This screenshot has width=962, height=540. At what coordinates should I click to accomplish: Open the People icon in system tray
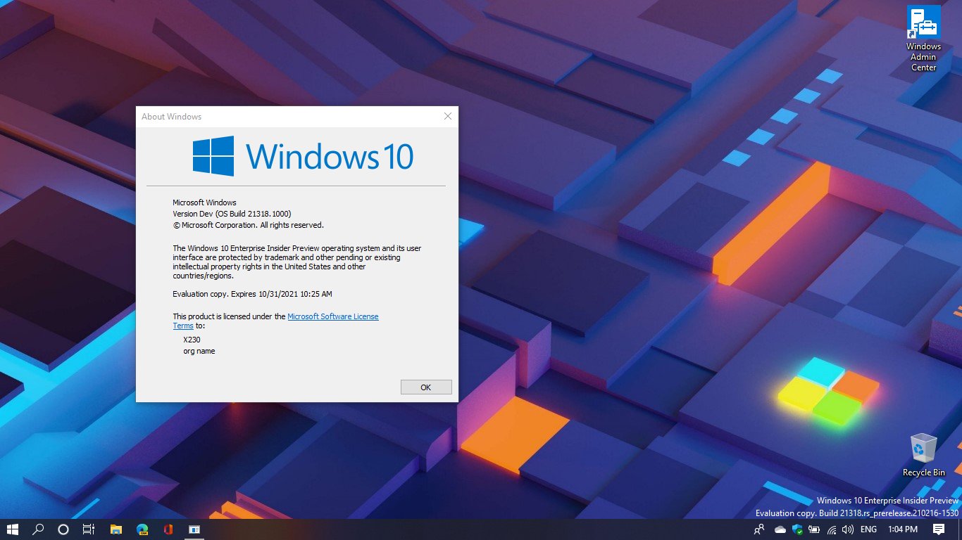[x=759, y=529]
